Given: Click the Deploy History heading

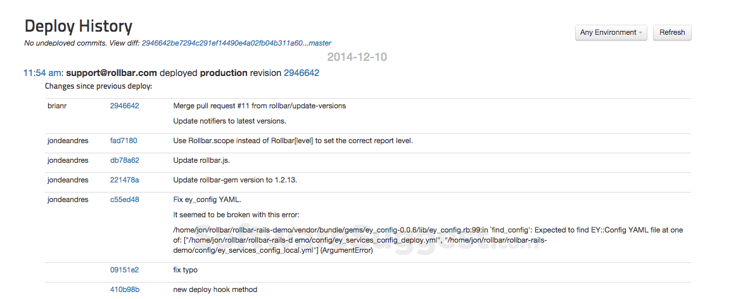Looking at the screenshot, I should (79, 27).
